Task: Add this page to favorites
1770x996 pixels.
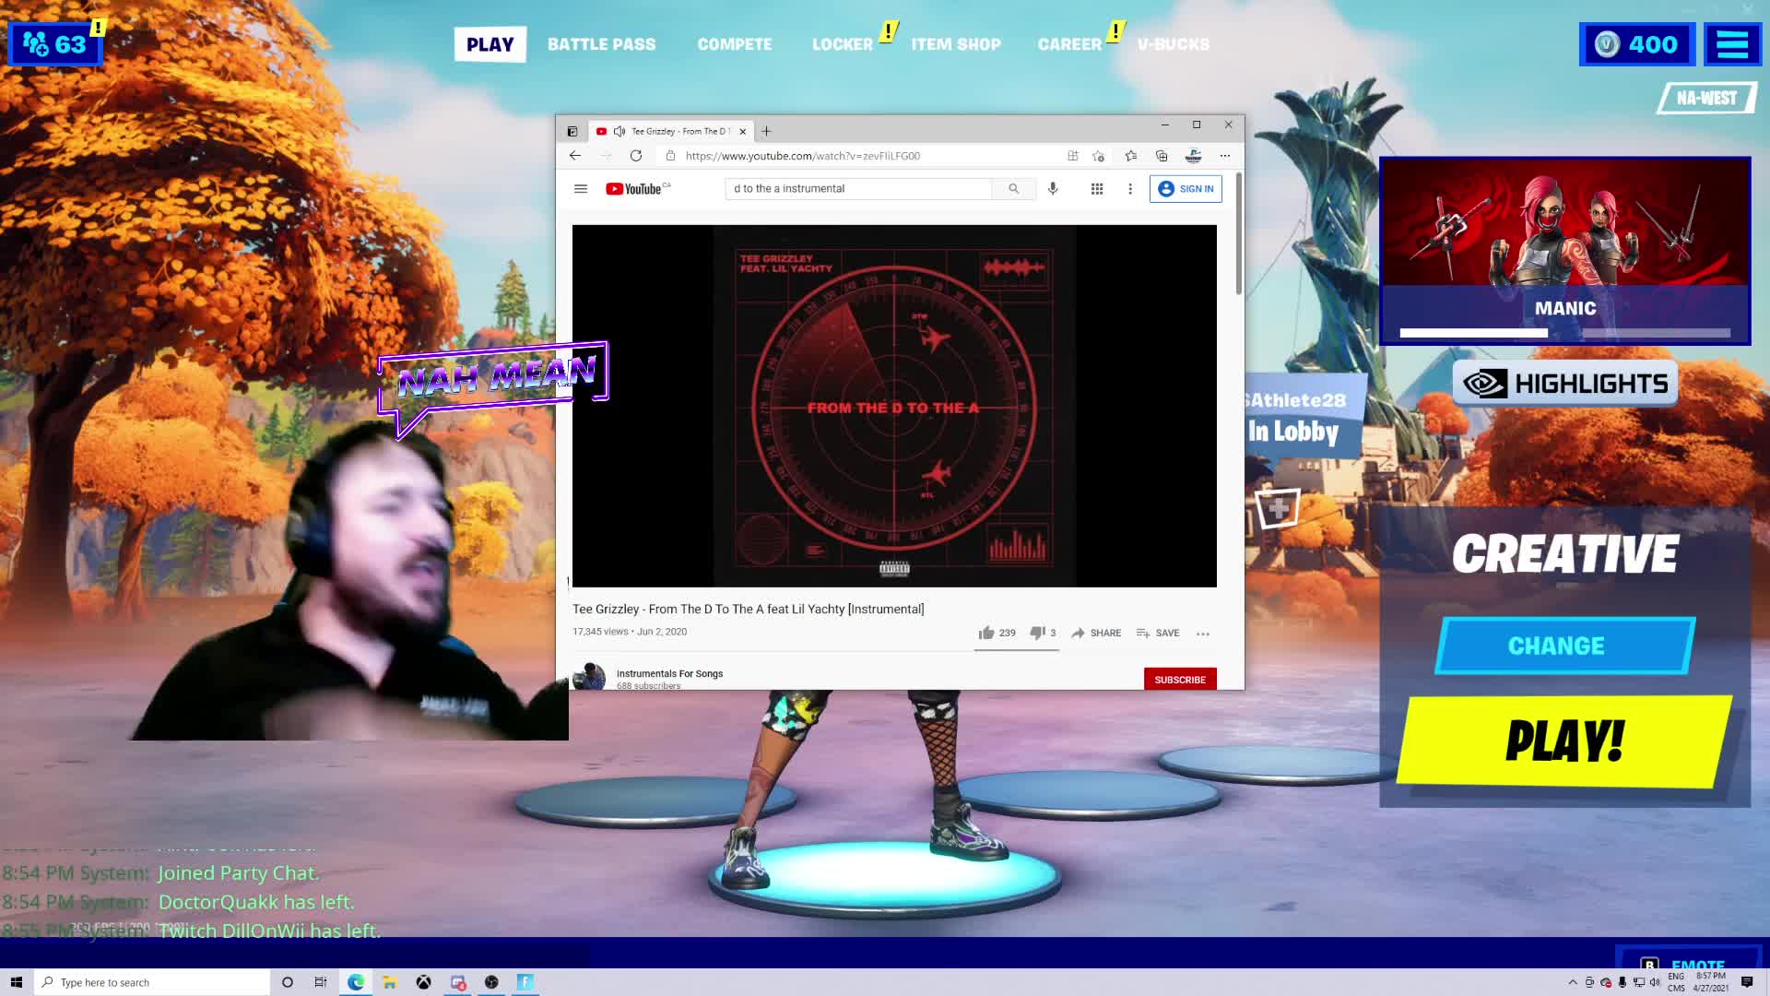Action: coord(1098,156)
